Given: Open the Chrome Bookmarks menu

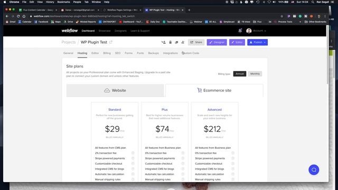Looking at the screenshot, I should [x=63, y=2].
